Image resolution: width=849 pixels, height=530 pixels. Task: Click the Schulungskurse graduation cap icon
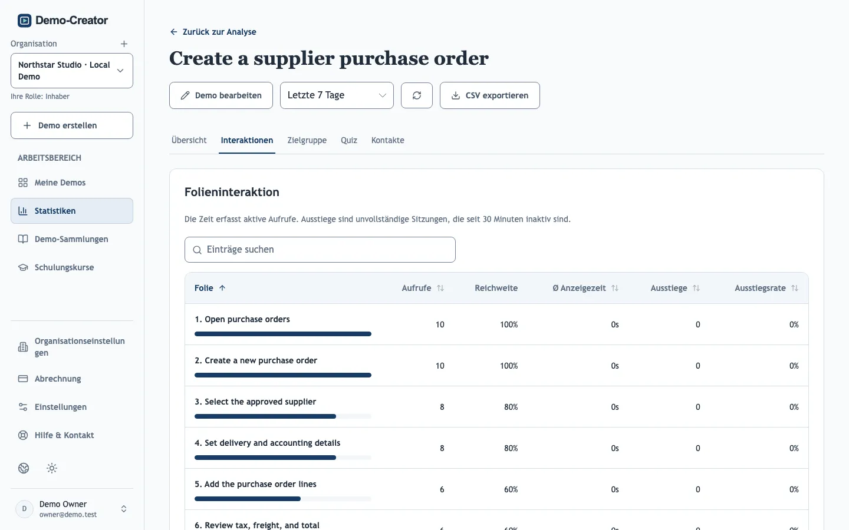pos(23,267)
